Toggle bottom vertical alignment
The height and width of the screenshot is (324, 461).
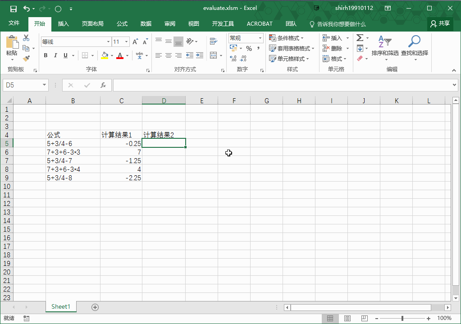click(x=178, y=41)
